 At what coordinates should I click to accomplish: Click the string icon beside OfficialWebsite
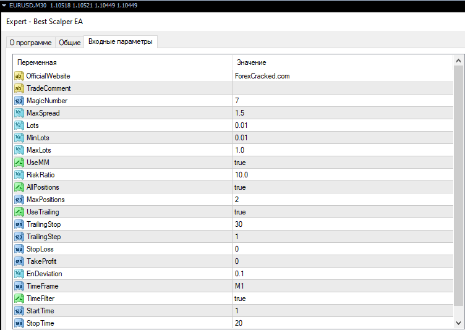[19, 76]
